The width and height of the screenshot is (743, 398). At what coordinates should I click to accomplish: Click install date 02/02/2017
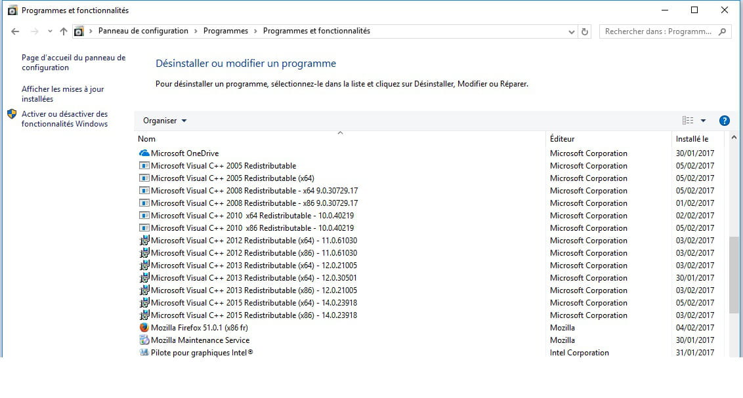[x=694, y=216]
